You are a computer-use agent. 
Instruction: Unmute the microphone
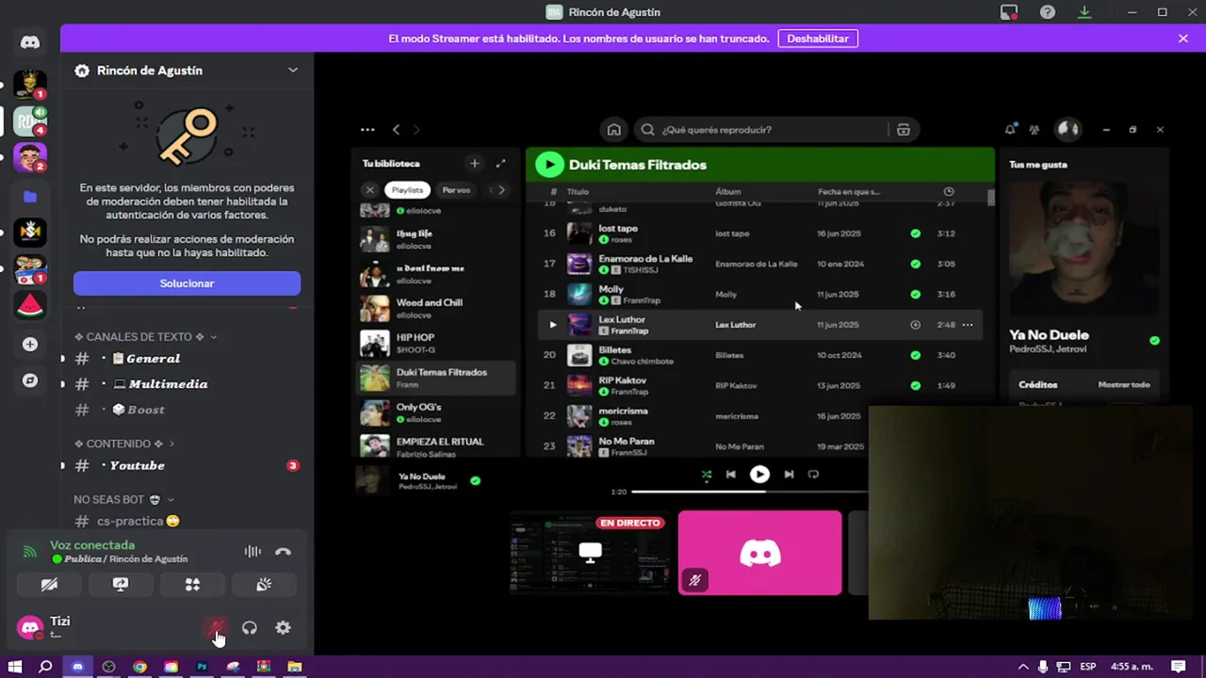click(x=217, y=628)
